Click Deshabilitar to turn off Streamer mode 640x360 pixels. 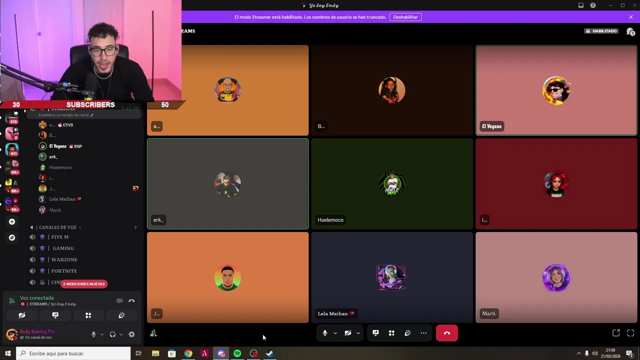[x=405, y=17]
